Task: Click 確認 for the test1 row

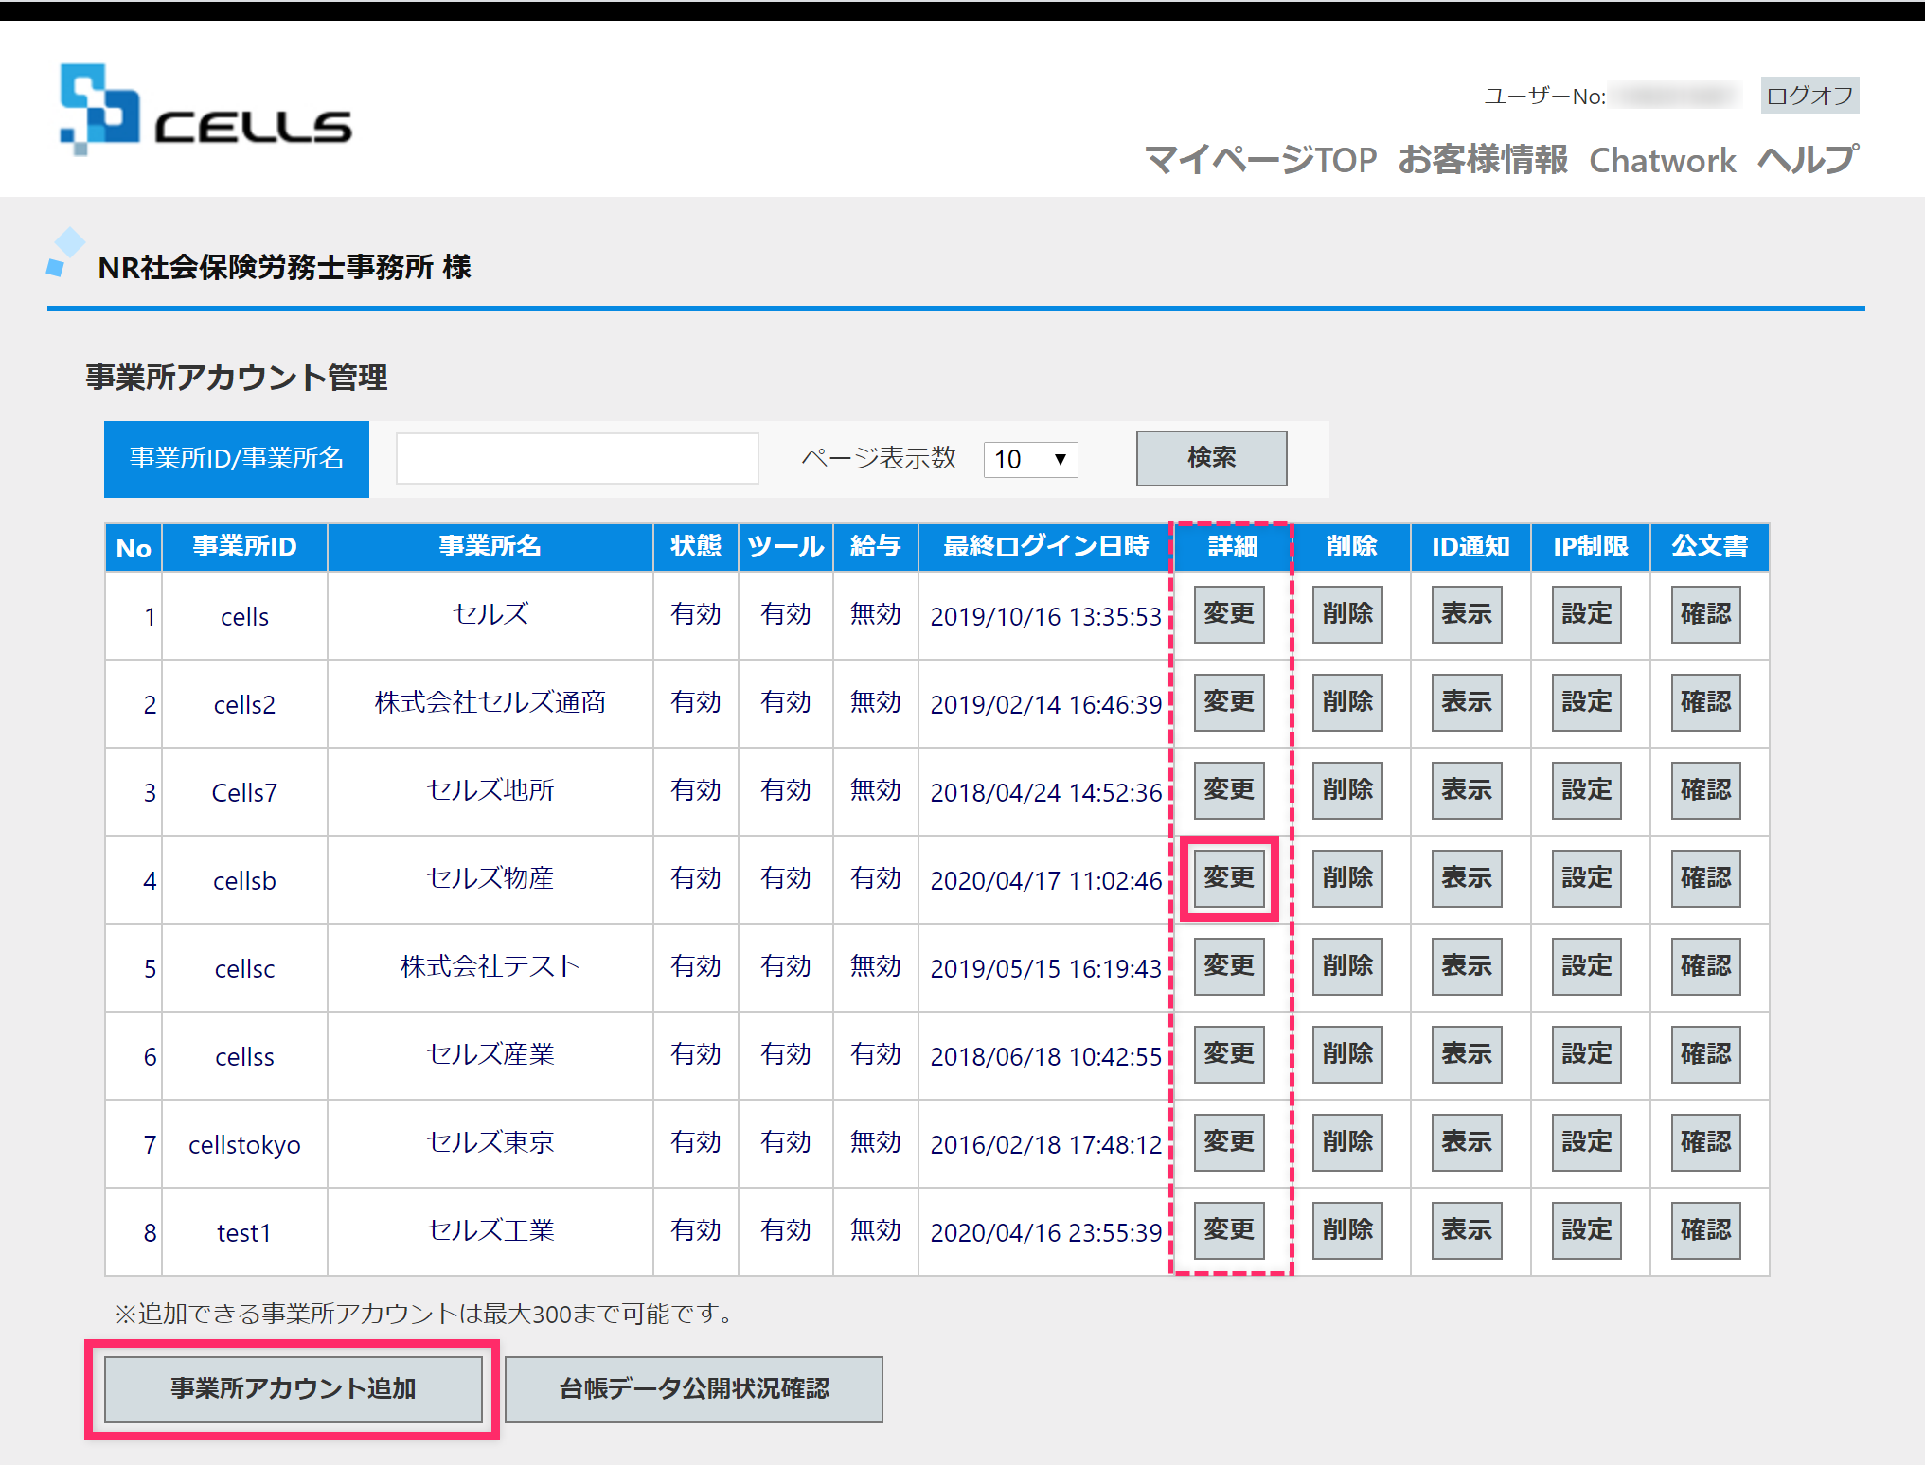Action: [1705, 1230]
